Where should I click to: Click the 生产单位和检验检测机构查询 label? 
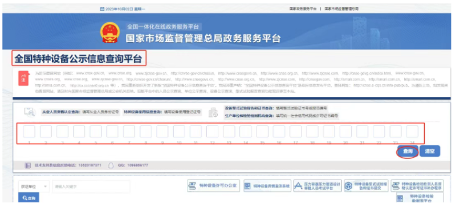(249, 116)
